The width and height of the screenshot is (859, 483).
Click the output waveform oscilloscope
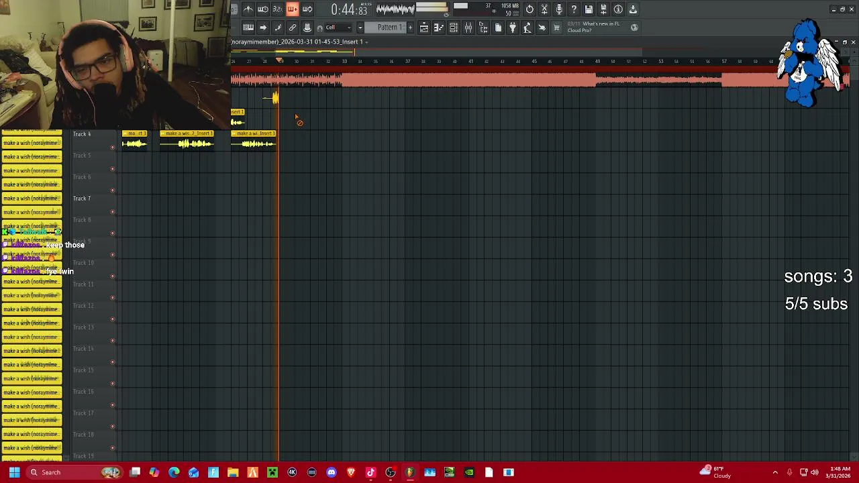[395, 9]
